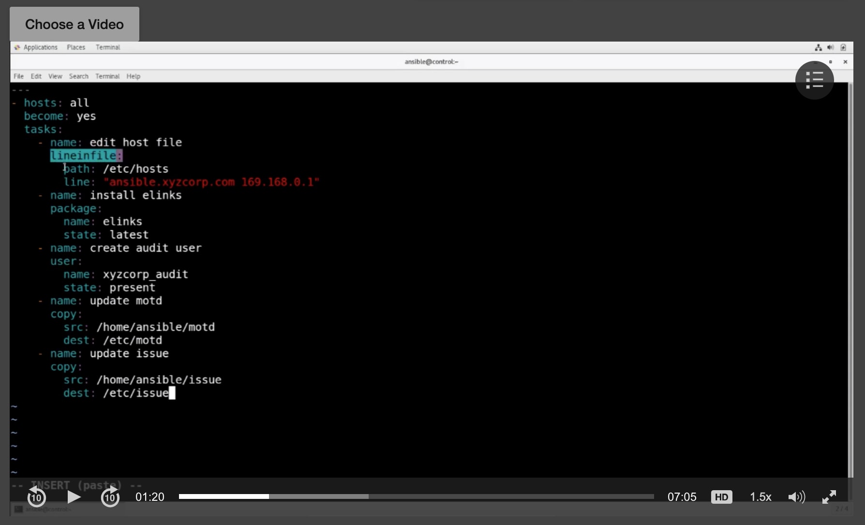Open the Applications menu

pyautogui.click(x=40, y=47)
